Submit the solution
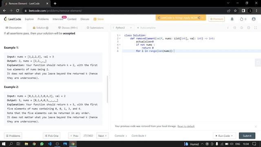 click(x=247, y=136)
